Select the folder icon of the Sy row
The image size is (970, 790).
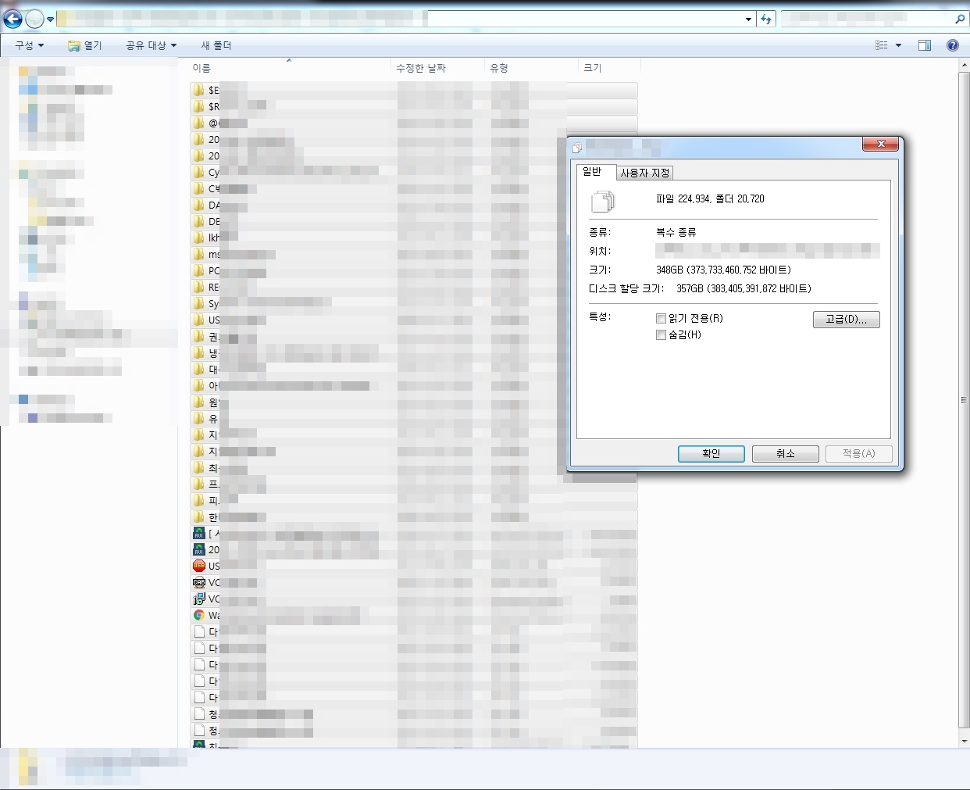[199, 303]
